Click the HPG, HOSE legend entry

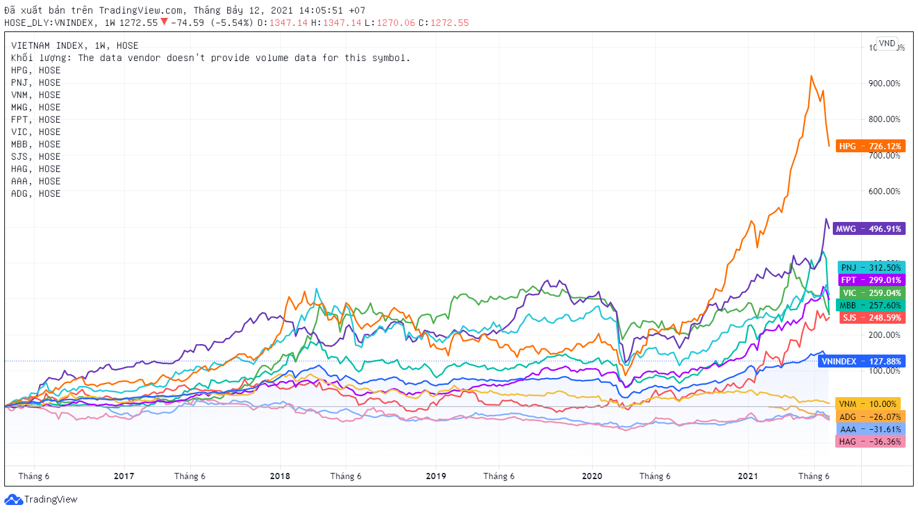(x=36, y=70)
